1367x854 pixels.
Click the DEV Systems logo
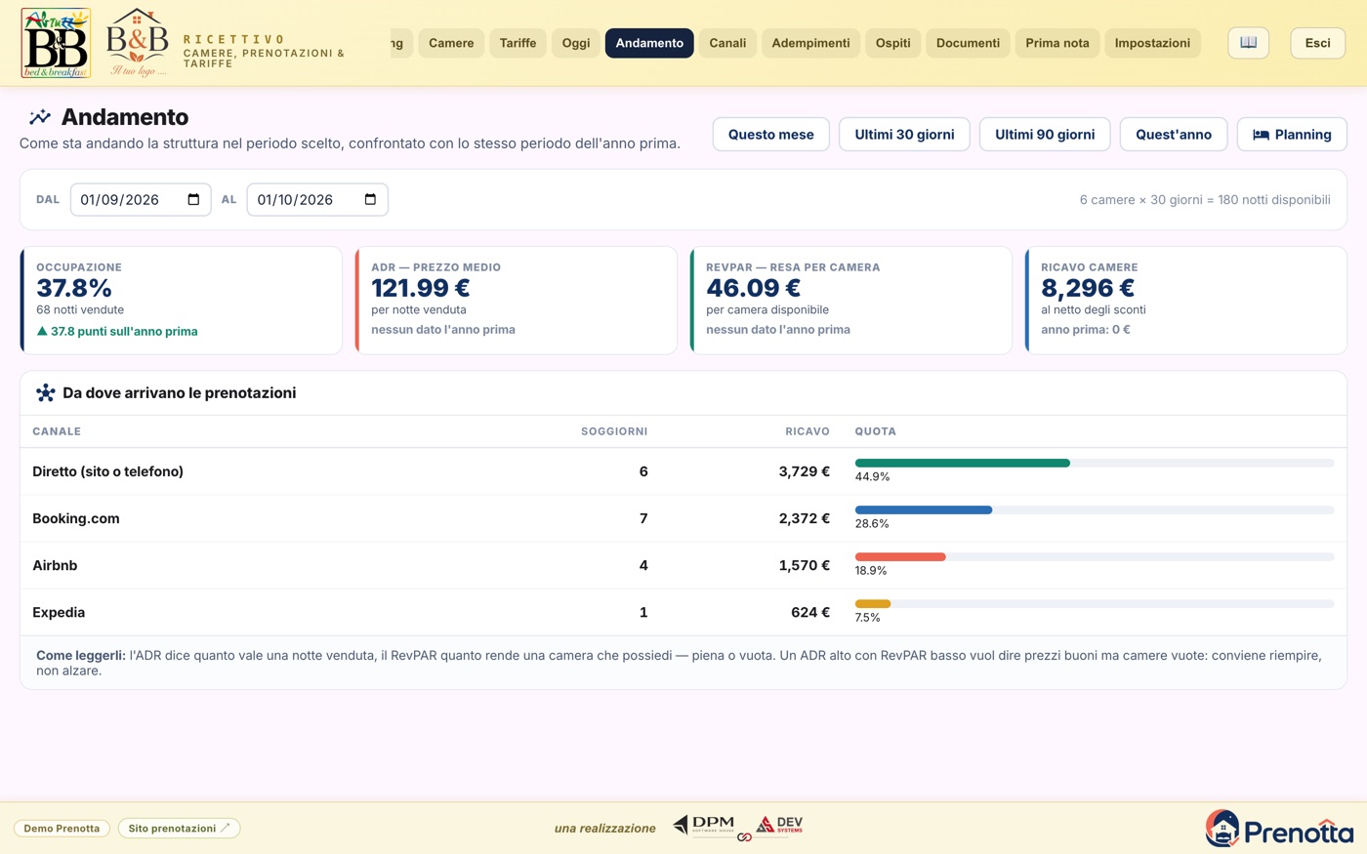coord(779,826)
